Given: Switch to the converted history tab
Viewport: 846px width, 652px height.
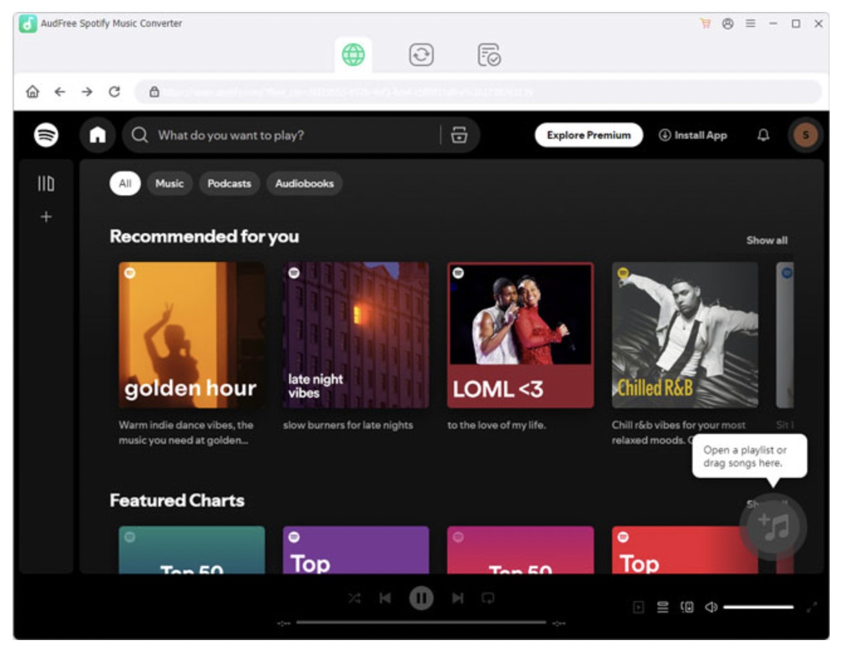Looking at the screenshot, I should [x=489, y=55].
